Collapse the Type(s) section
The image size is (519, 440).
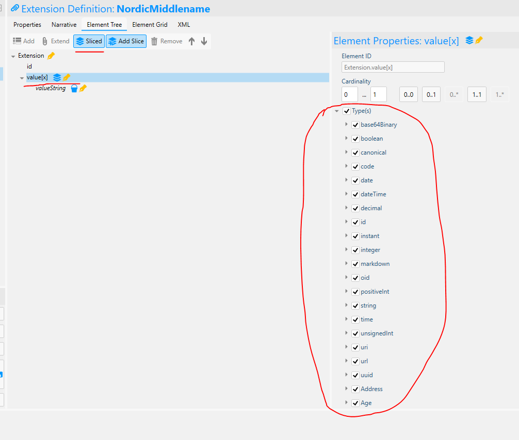point(337,111)
